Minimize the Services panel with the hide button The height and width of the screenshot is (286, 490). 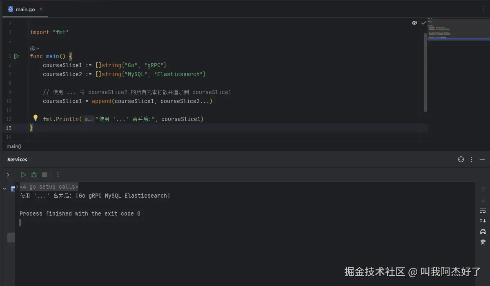[482, 159]
